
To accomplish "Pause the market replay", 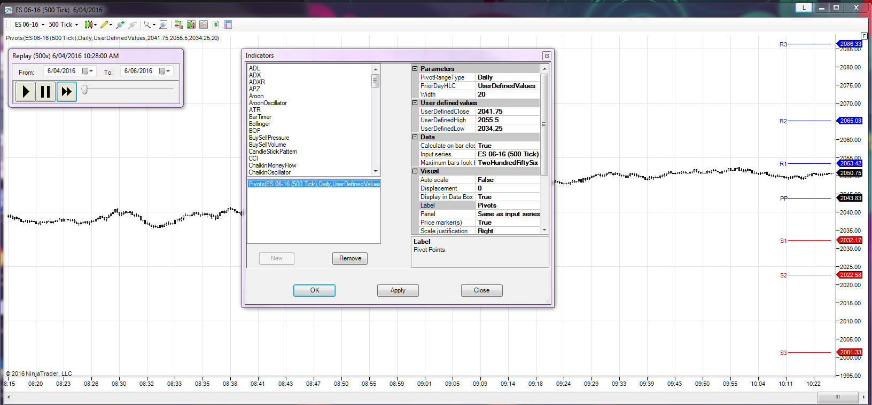I will point(46,92).
